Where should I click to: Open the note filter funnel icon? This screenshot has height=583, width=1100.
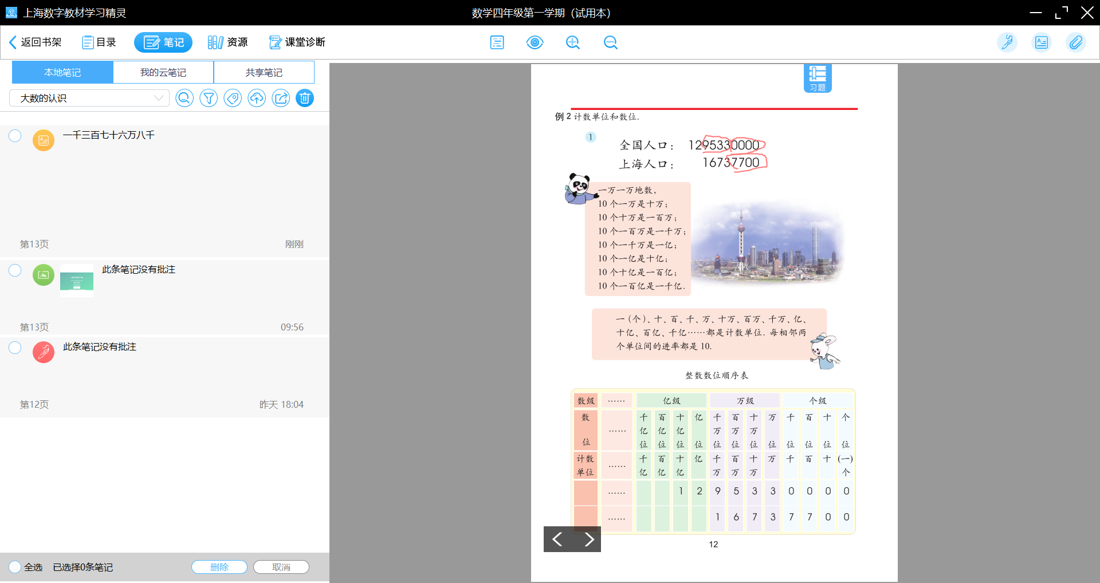(209, 99)
